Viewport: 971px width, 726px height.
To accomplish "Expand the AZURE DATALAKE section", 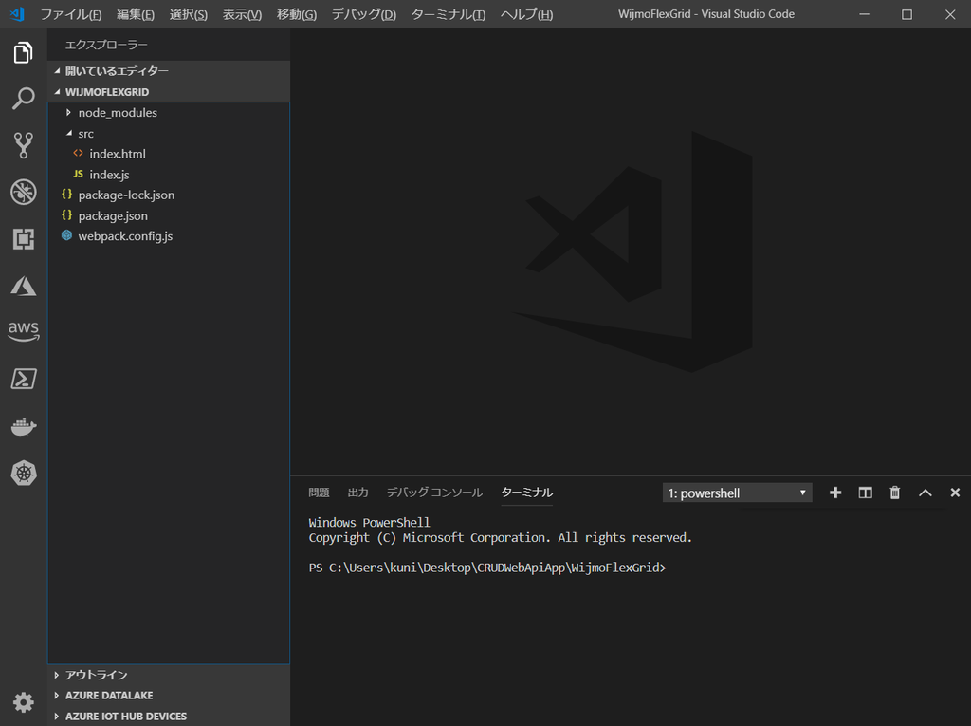I will 169,695.
